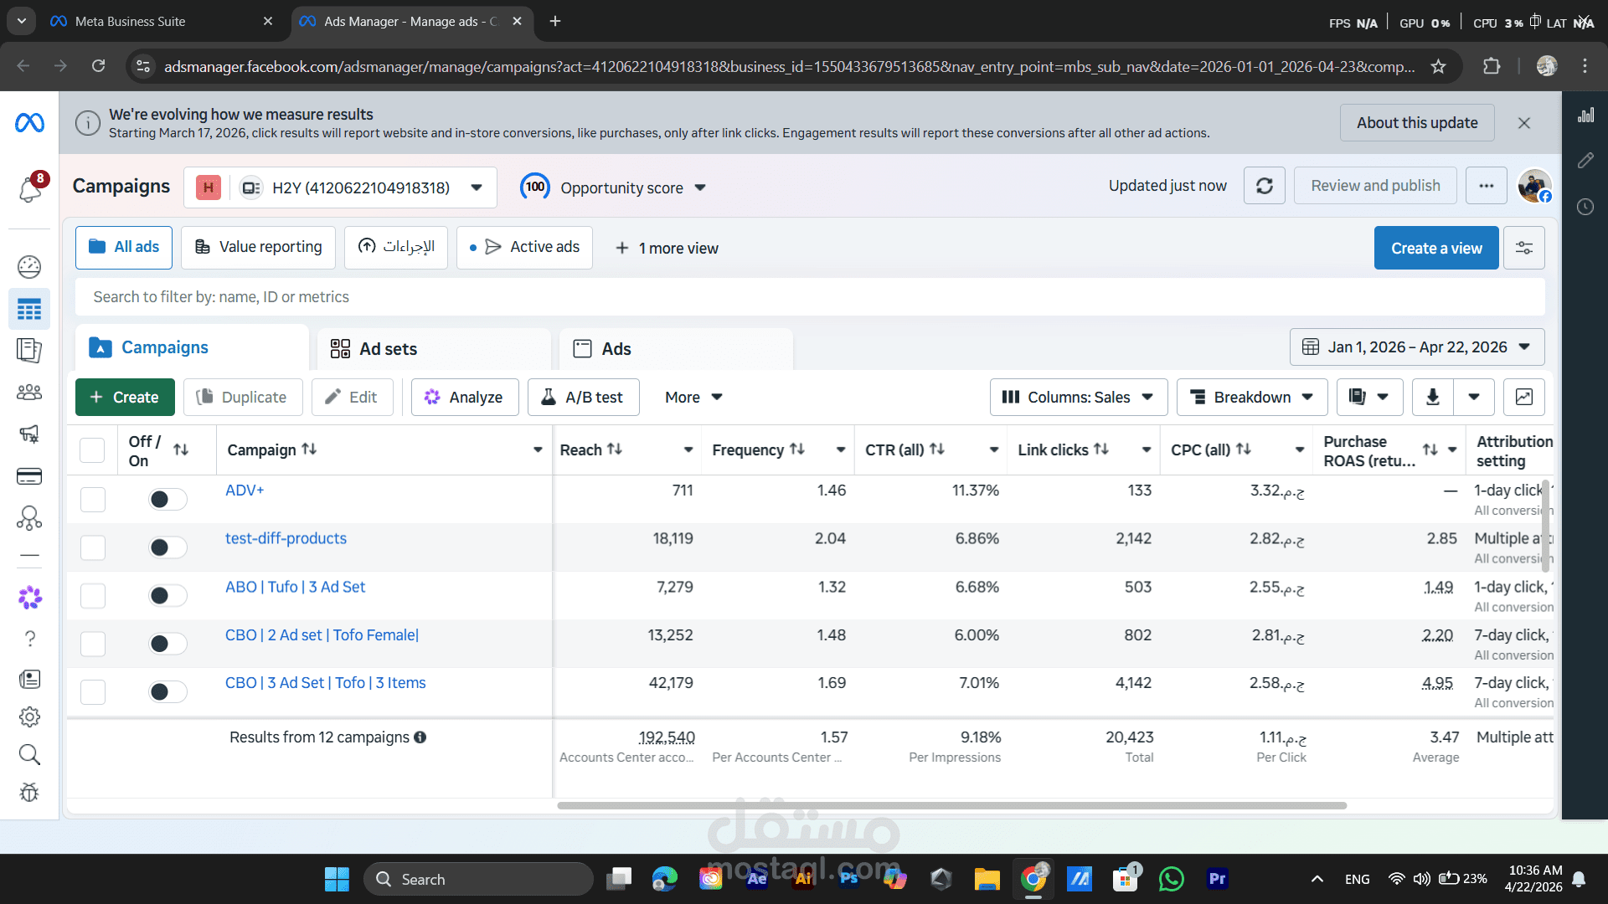Switch to the All ads view
This screenshot has height=904, width=1608.
tap(124, 248)
